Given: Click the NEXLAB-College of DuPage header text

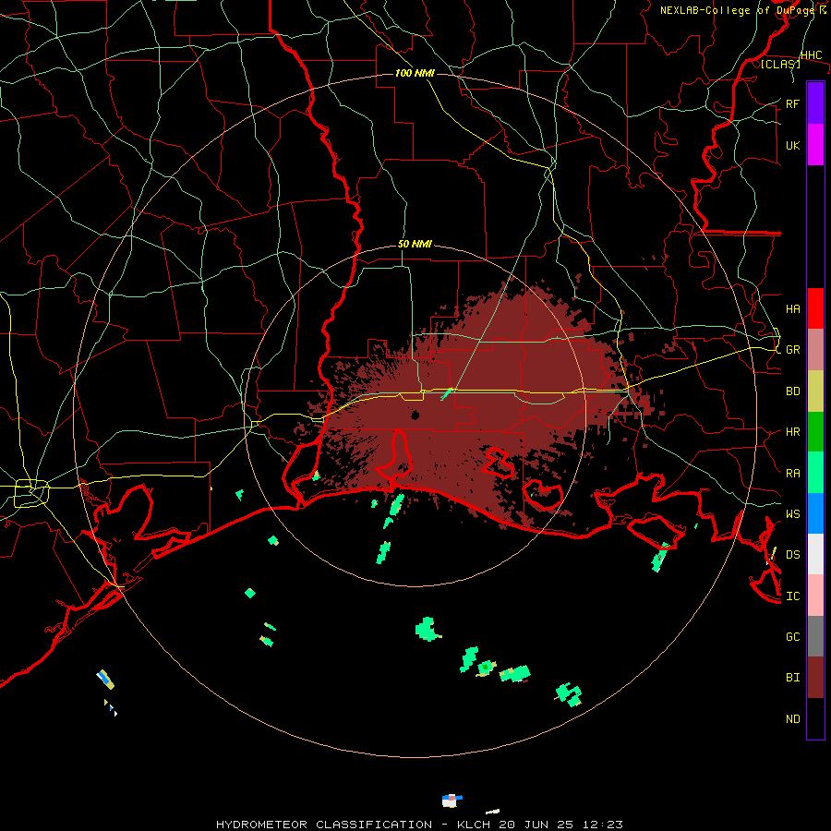Looking at the screenshot, I should pos(743,10).
